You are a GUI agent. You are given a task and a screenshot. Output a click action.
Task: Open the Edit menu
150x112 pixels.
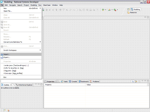click(x=6, y=5)
